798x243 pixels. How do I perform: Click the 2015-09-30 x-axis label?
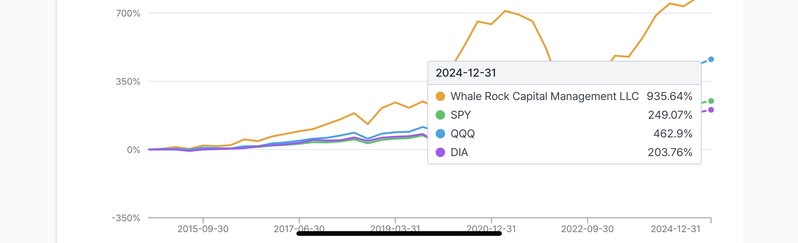pyautogui.click(x=203, y=229)
